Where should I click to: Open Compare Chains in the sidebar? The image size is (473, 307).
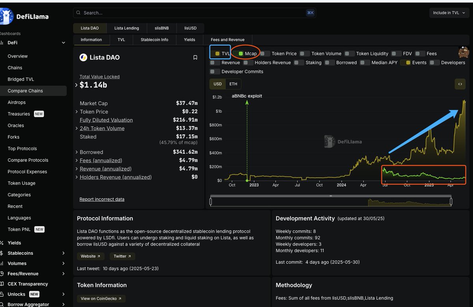[x=25, y=91]
